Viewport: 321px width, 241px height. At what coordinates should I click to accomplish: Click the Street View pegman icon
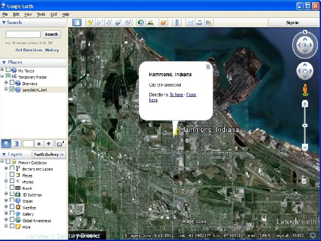coord(305,90)
